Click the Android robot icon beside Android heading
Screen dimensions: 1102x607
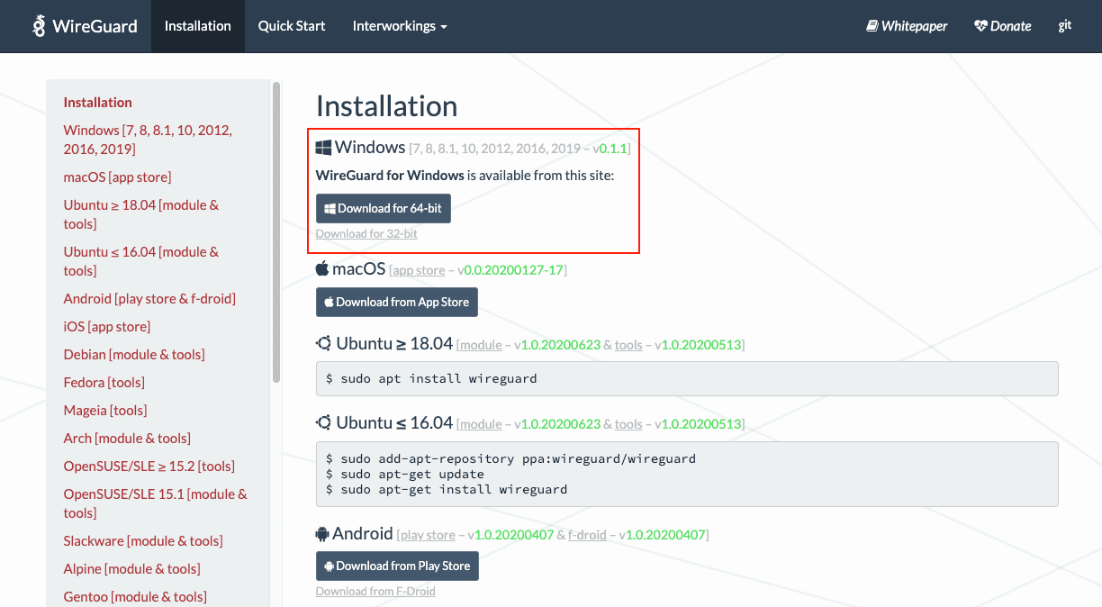click(322, 534)
